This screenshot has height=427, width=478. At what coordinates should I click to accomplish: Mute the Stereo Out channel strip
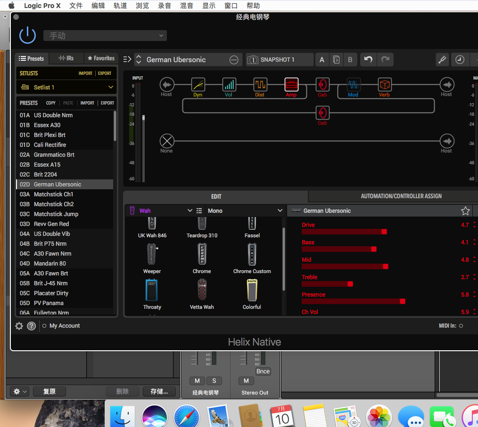(247, 381)
